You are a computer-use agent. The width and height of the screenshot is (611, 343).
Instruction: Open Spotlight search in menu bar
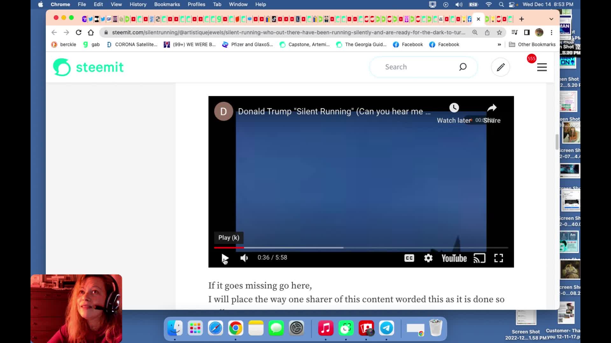point(501,4)
